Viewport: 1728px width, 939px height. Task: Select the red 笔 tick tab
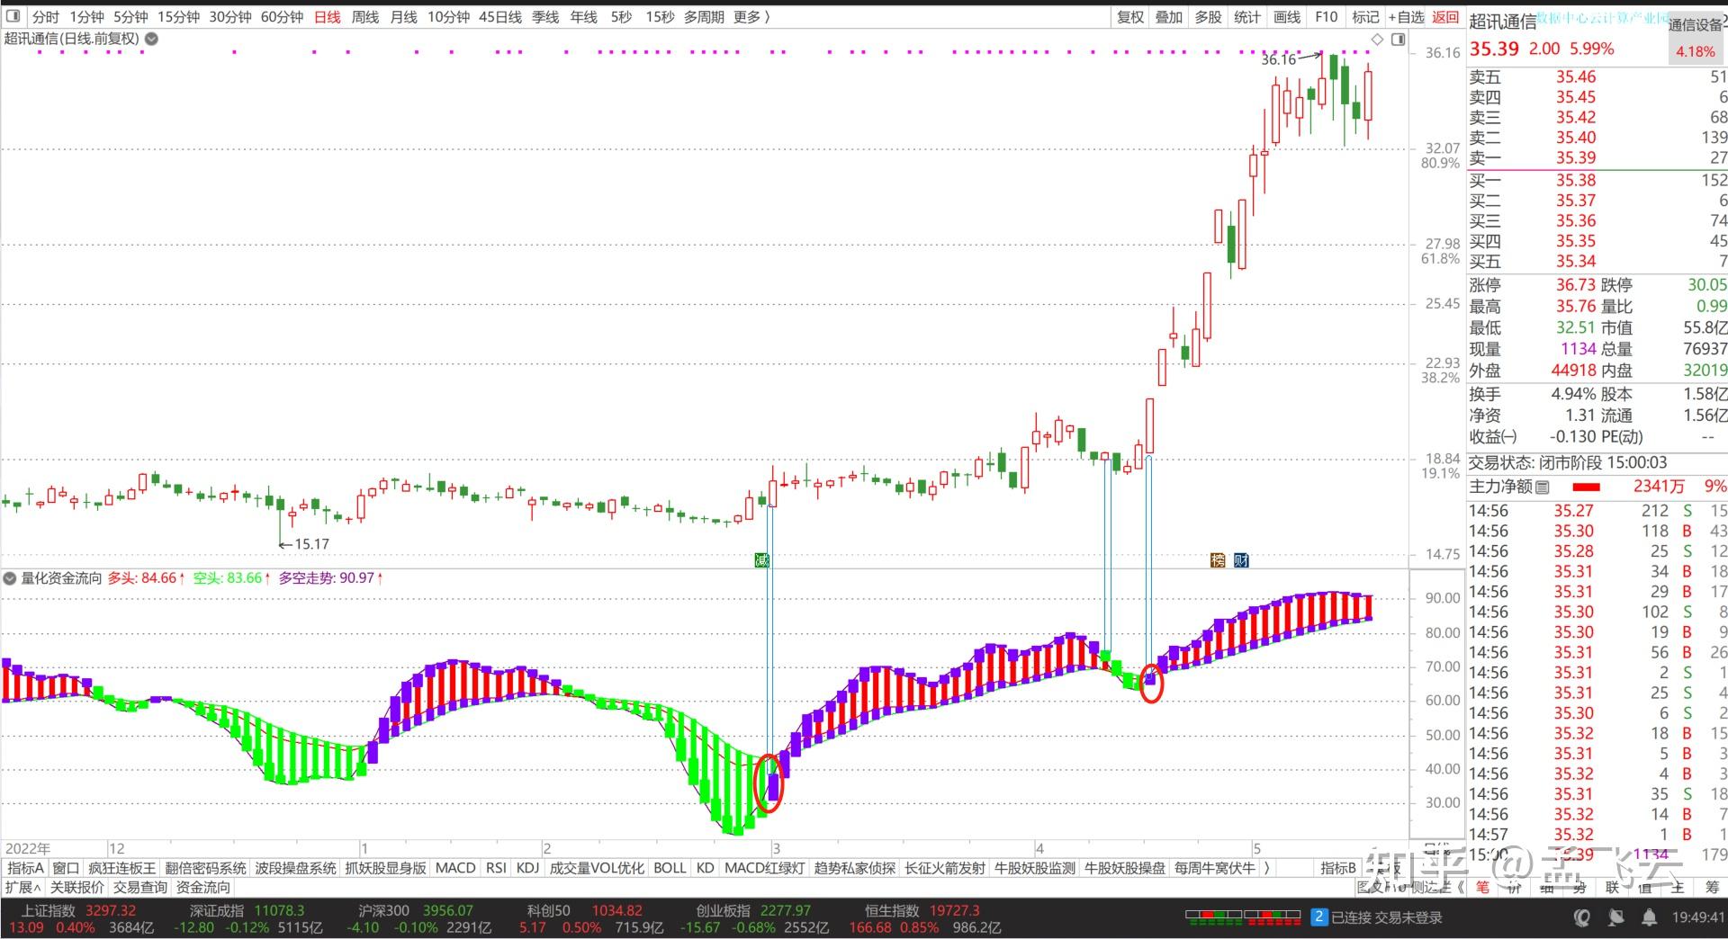tap(1482, 887)
